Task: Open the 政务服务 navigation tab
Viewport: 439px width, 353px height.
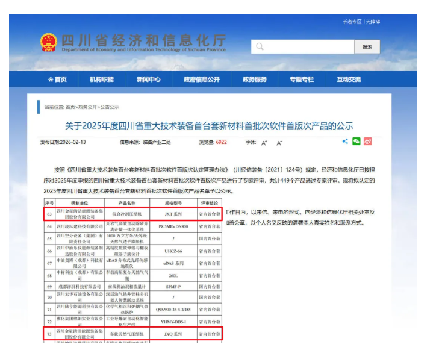Action: point(254,80)
